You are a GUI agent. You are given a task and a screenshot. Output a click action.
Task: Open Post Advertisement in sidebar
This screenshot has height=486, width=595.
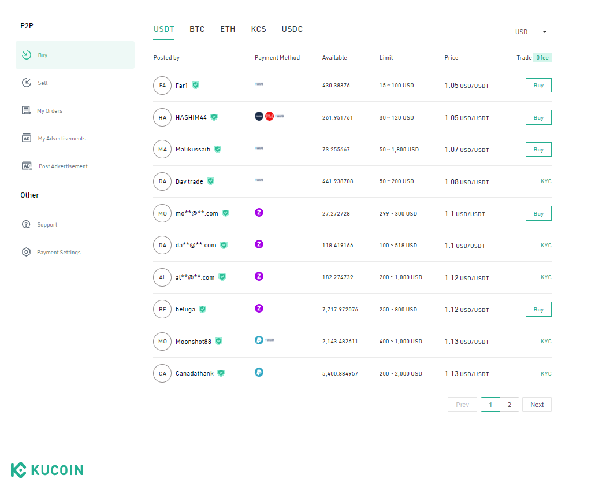click(75, 166)
